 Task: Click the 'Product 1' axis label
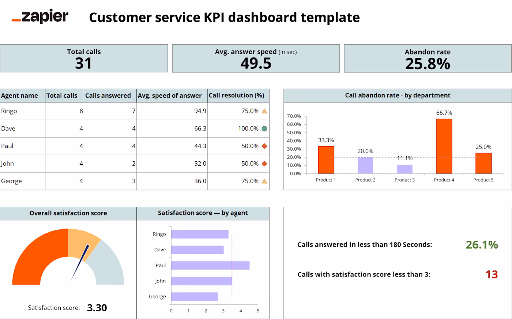coord(326,180)
